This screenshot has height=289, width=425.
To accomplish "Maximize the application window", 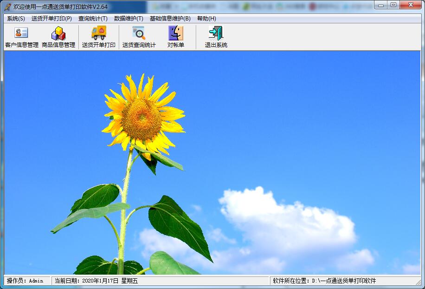I will [x=393, y=5].
